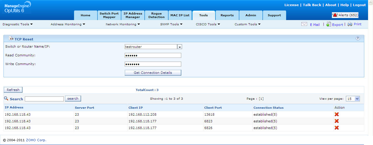Open the CISCO Tools menu
This screenshot has height=145, width=373.
[x=208, y=24]
